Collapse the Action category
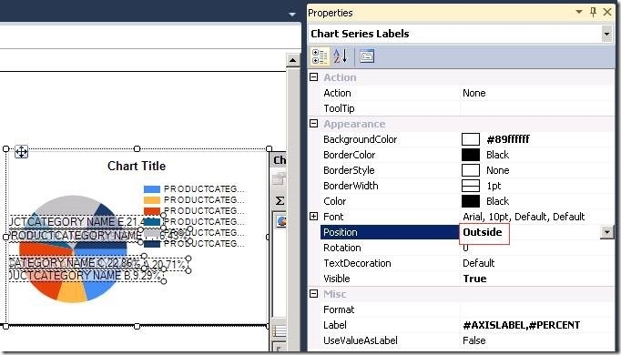Image resolution: width=621 pixels, height=355 pixels. pyautogui.click(x=313, y=77)
